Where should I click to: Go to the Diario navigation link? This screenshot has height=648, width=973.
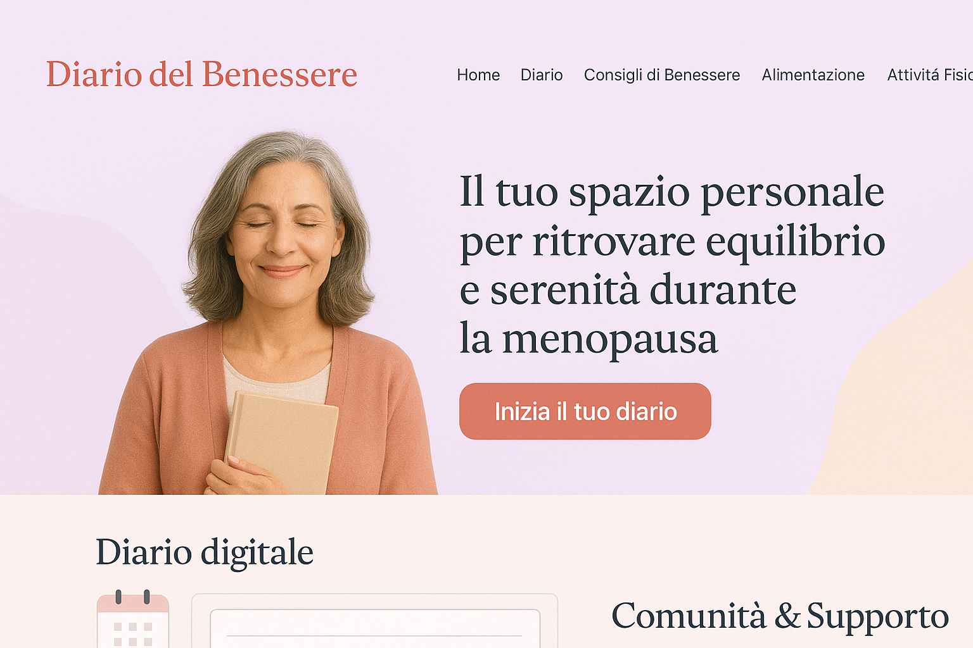point(542,75)
